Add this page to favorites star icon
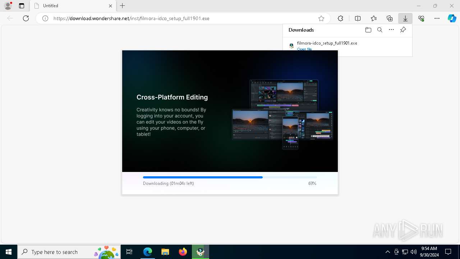Screen dimensions: 460x259 321,18
